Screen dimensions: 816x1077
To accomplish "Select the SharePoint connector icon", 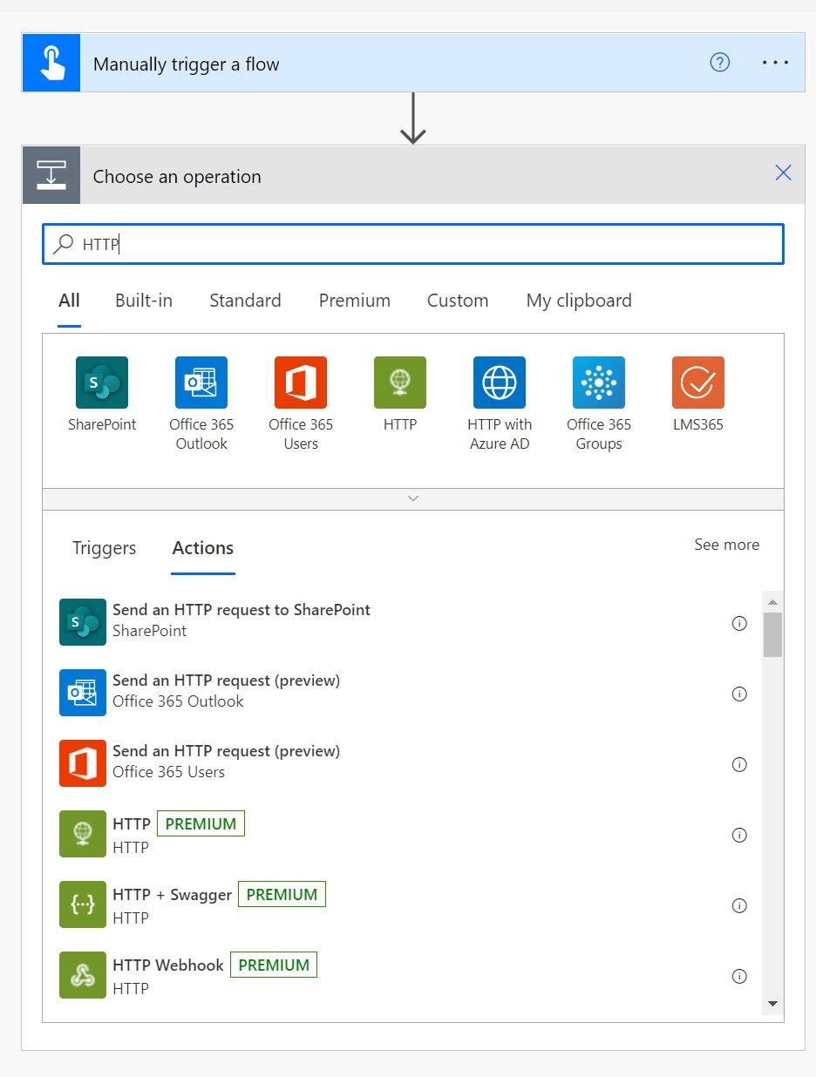I will 102,383.
